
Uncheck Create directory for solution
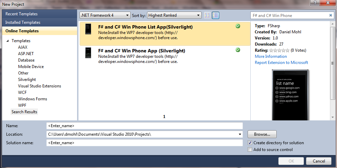point(250,143)
